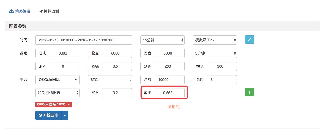The width and height of the screenshot is (329, 132).
Task: Click the 余额 field label
Action: [x=148, y=80]
